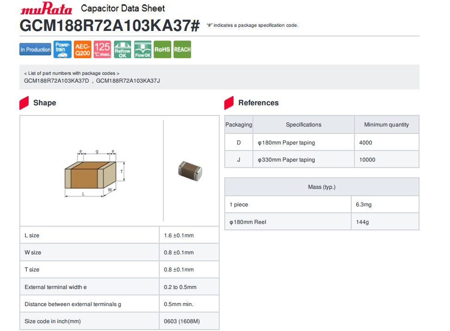Click the T size value 0.8 ±0.1mm
This screenshot has width=450, height=331.
tap(179, 270)
